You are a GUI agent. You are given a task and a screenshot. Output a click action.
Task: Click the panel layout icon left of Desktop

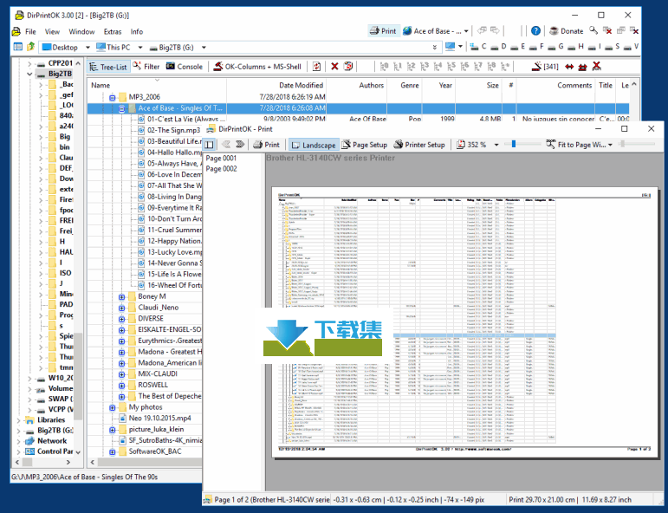18,47
